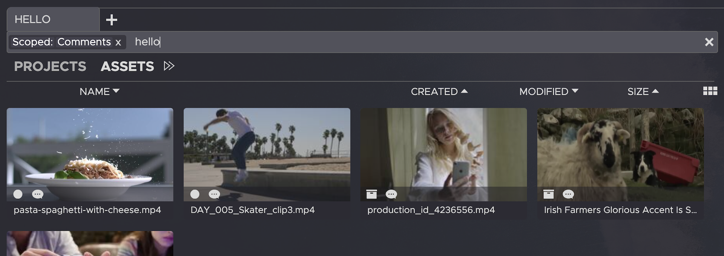Click status circle on pasta-spaghetti video

tap(18, 194)
